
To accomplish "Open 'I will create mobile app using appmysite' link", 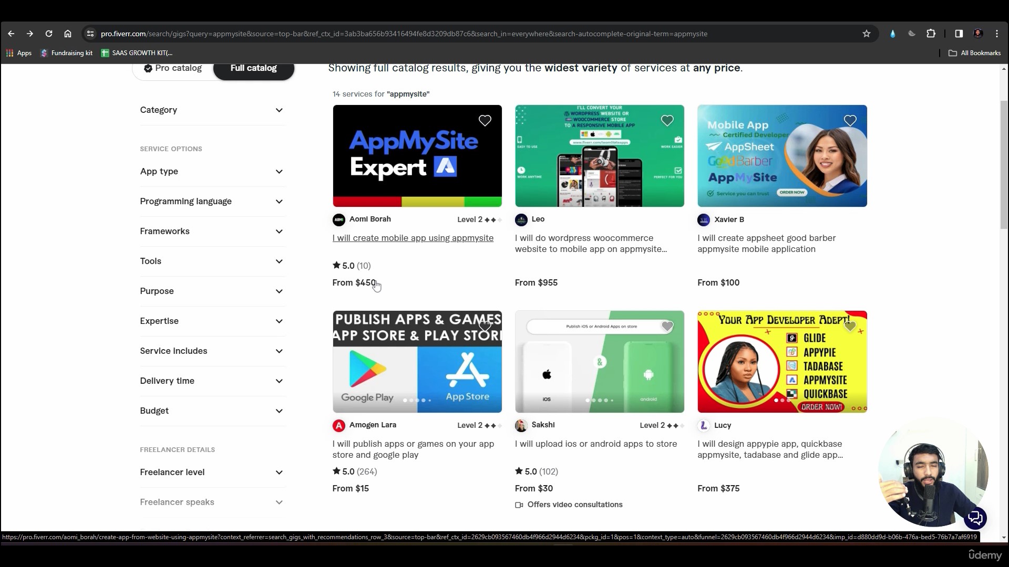I will tap(413, 238).
